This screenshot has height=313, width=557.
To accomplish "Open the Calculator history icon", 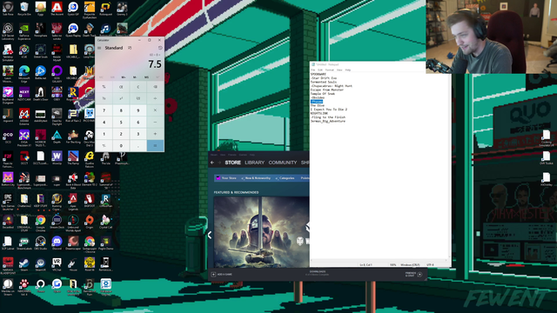I will point(160,48).
